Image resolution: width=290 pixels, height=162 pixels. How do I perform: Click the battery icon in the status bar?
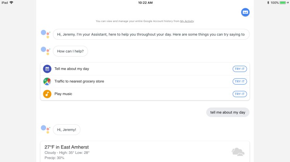[283, 3]
